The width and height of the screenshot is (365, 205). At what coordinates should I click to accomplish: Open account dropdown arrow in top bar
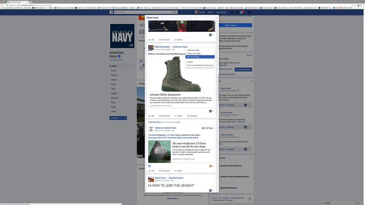[x=253, y=12]
